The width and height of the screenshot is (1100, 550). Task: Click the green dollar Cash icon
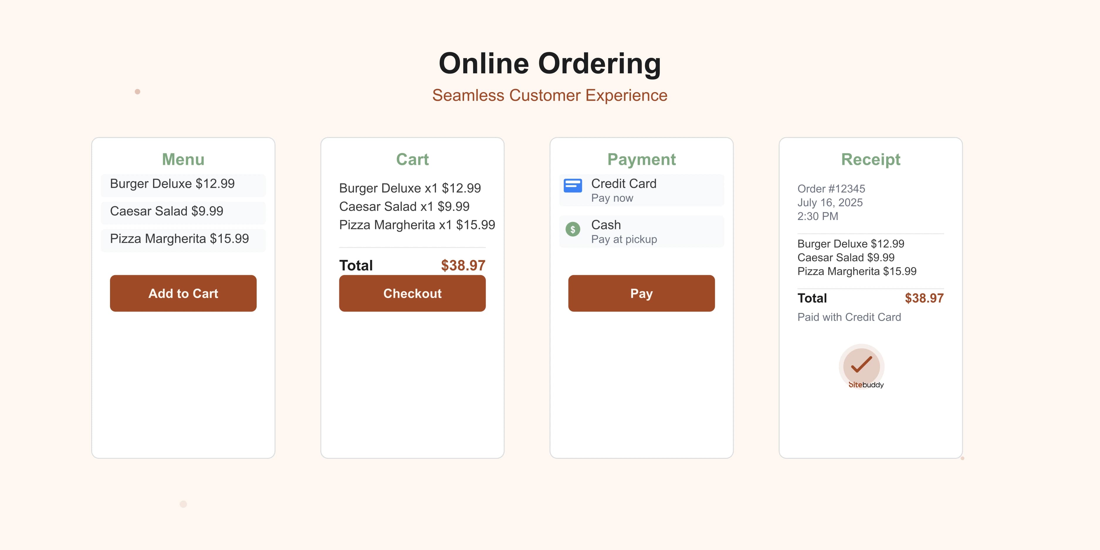[573, 229]
